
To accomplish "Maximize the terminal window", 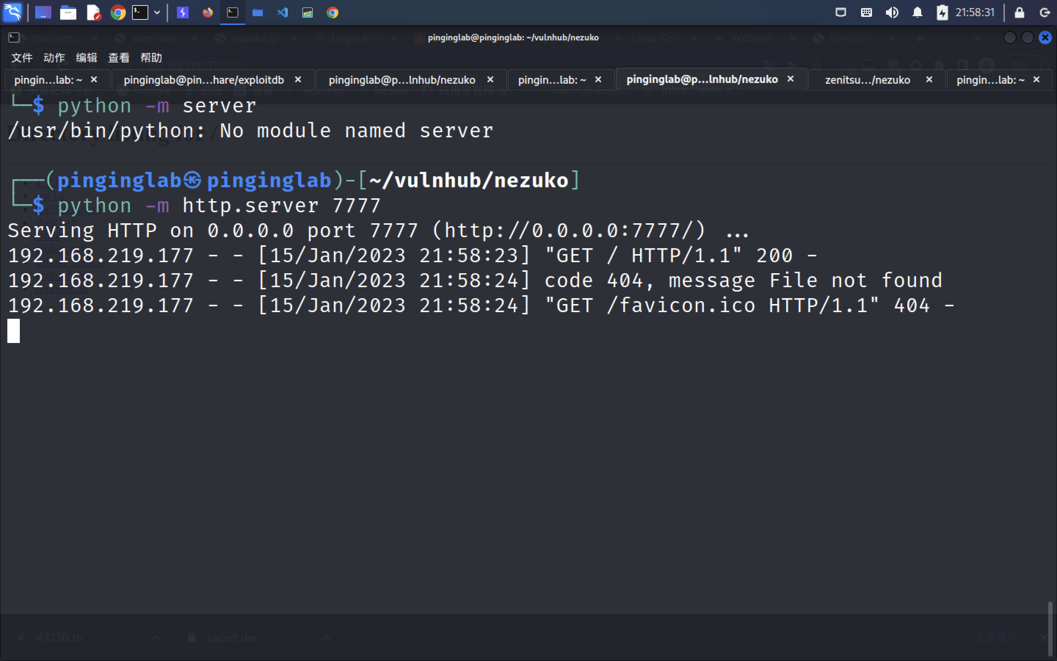I will (1027, 37).
